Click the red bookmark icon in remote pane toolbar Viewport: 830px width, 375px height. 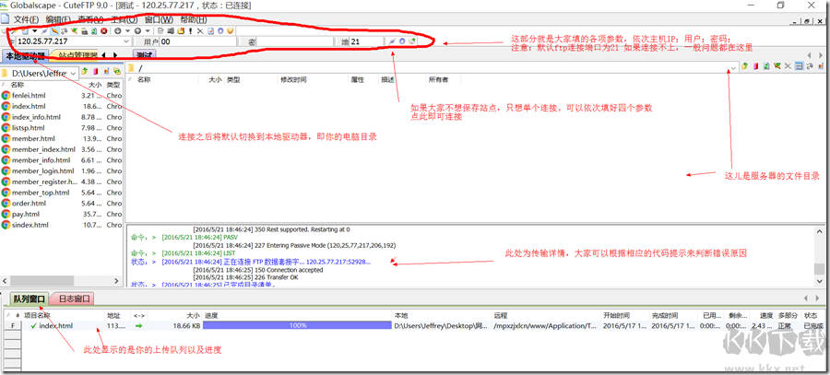tap(756, 66)
